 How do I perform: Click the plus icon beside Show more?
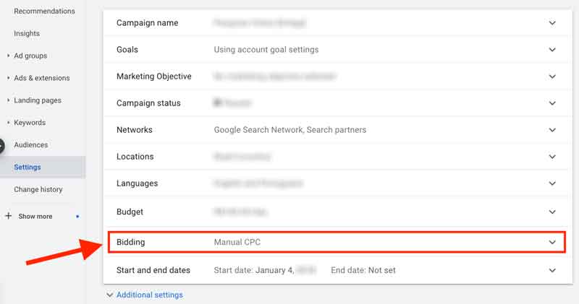[x=9, y=216]
